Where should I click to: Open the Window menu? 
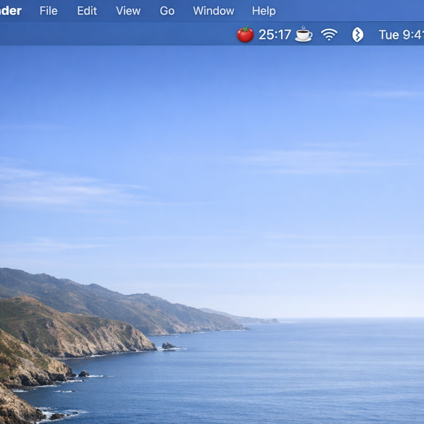click(x=213, y=11)
